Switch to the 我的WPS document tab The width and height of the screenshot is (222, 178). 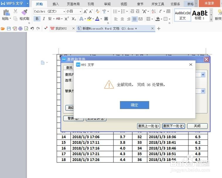tap(61, 29)
